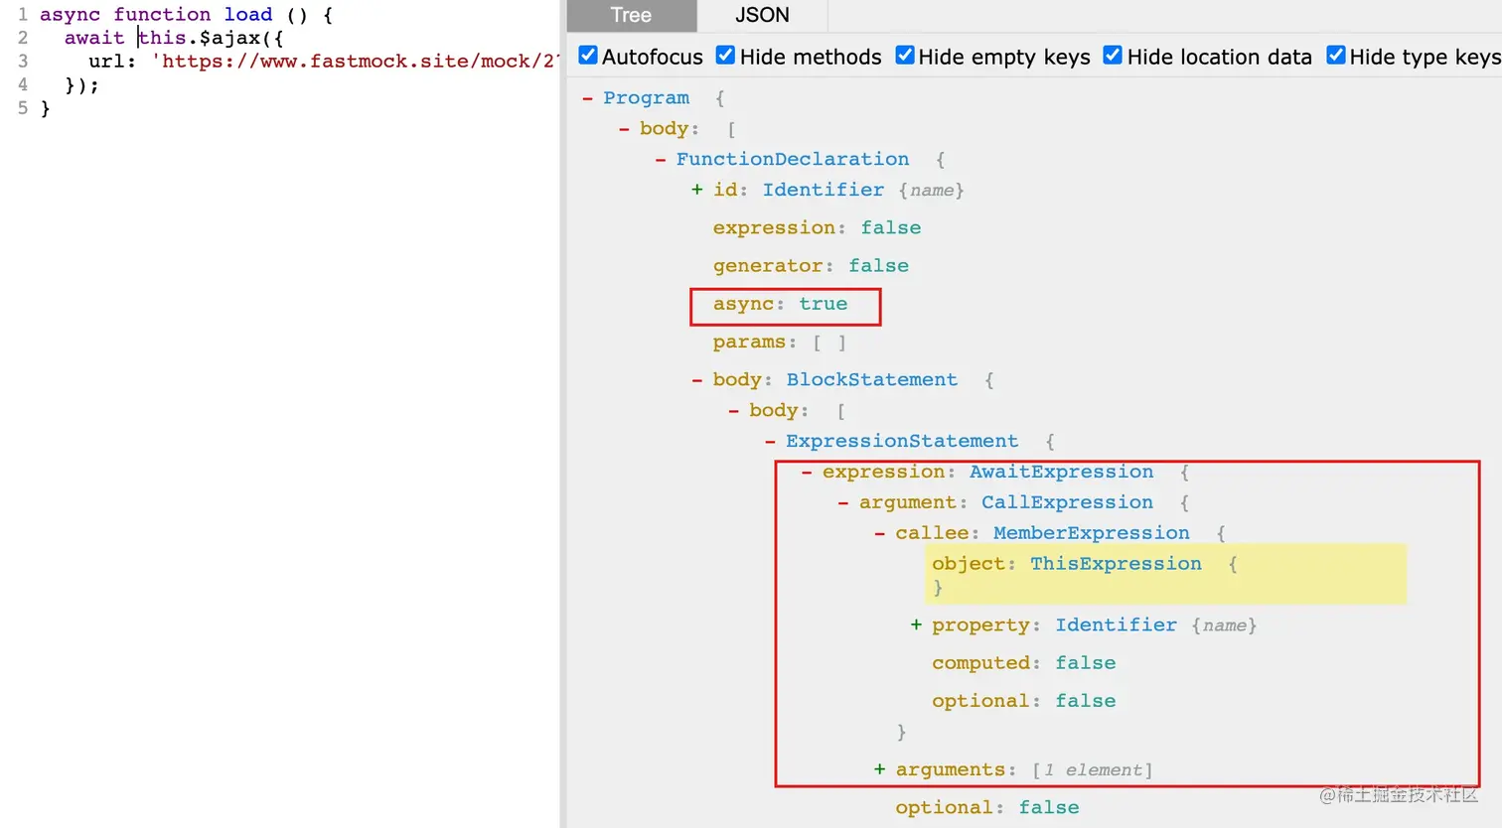Collapse the CallExpression argument node

coord(842,501)
